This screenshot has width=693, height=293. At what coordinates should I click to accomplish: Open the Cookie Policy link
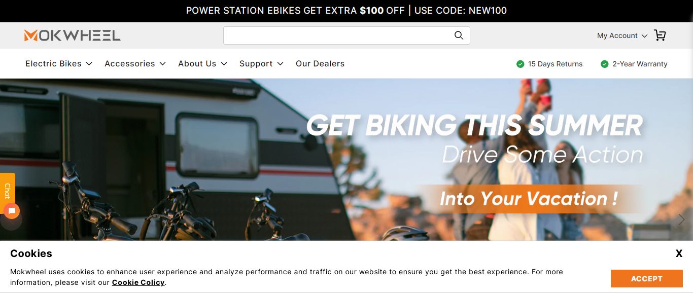click(x=138, y=282)
